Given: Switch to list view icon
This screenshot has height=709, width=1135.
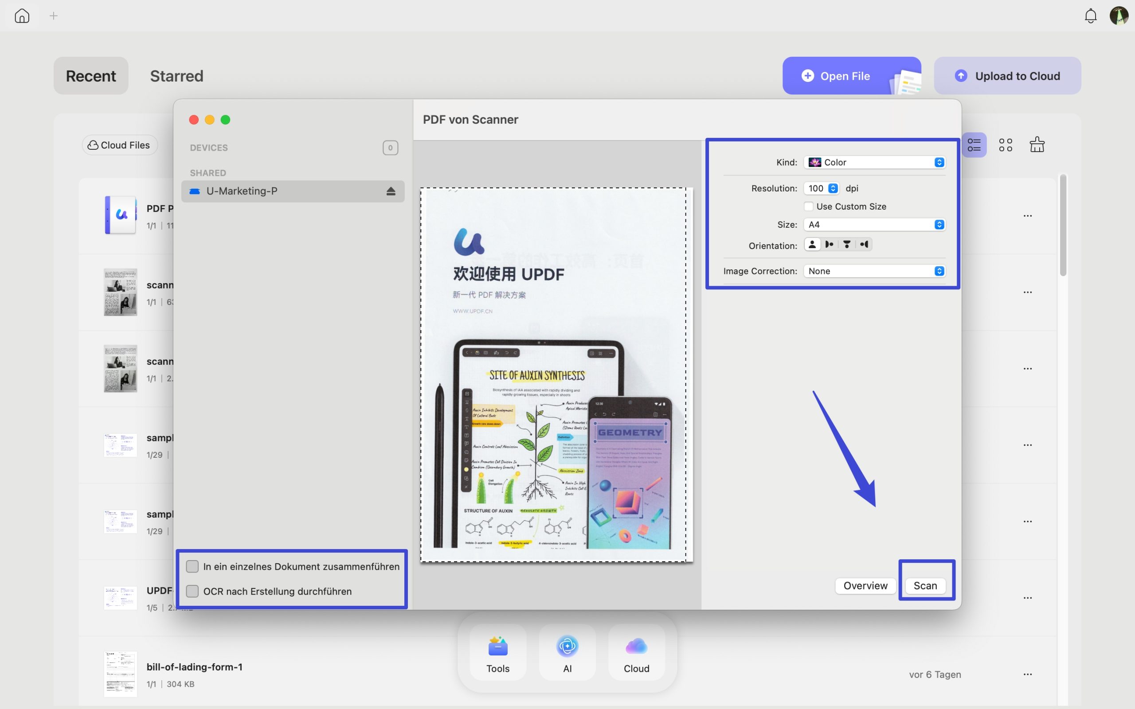Looking at the screenshot, I should 974,145.
